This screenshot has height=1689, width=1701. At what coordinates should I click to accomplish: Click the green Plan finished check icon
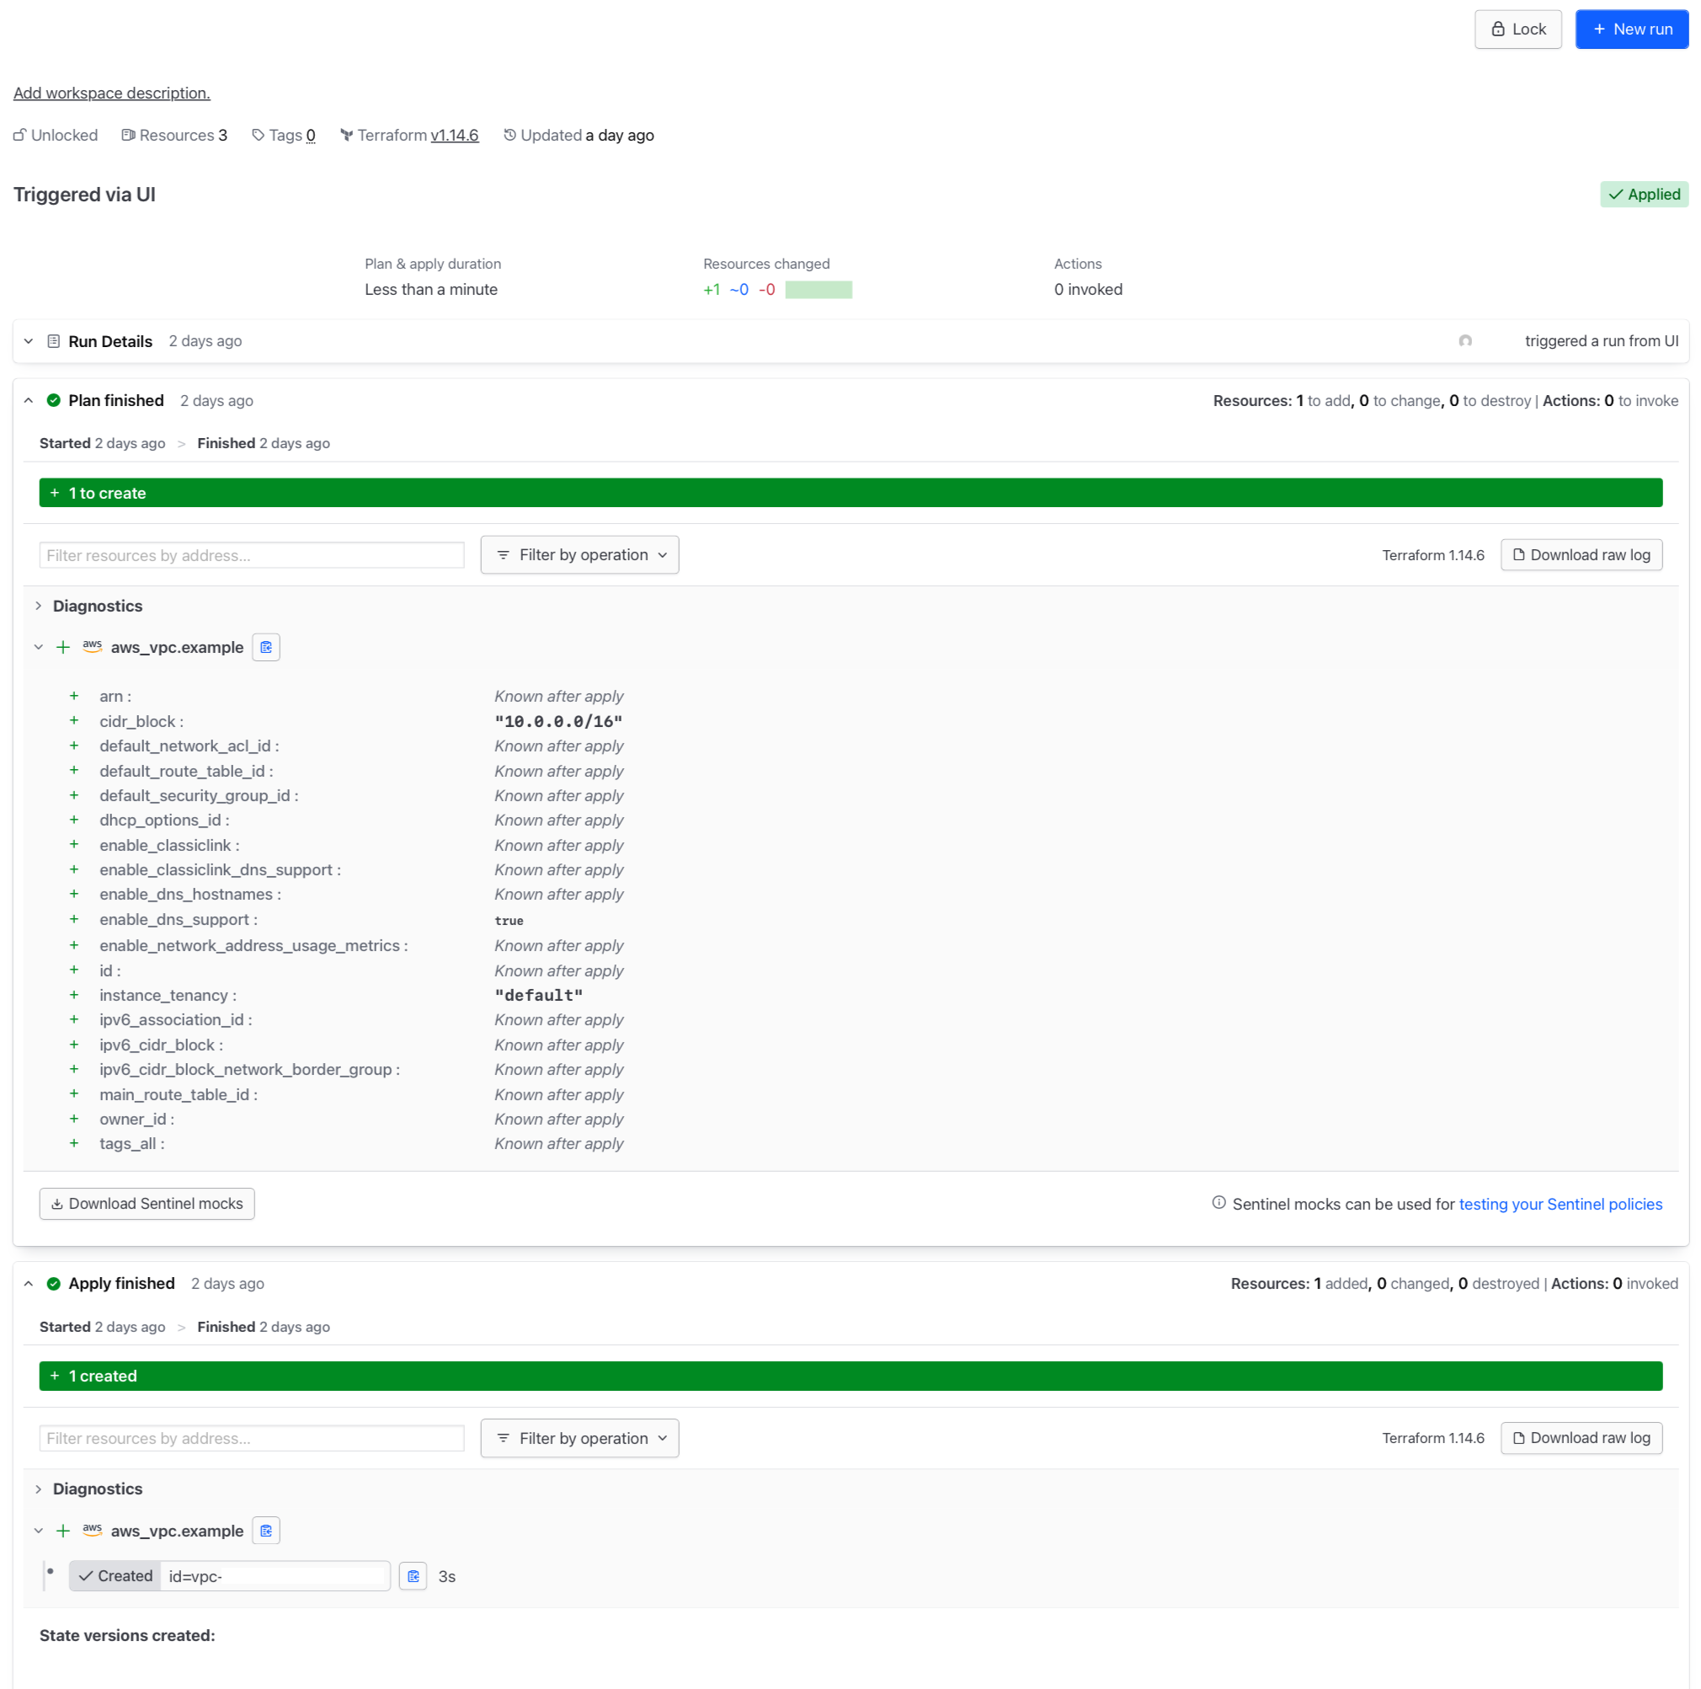pyautogui.click(x=54, y=401)
